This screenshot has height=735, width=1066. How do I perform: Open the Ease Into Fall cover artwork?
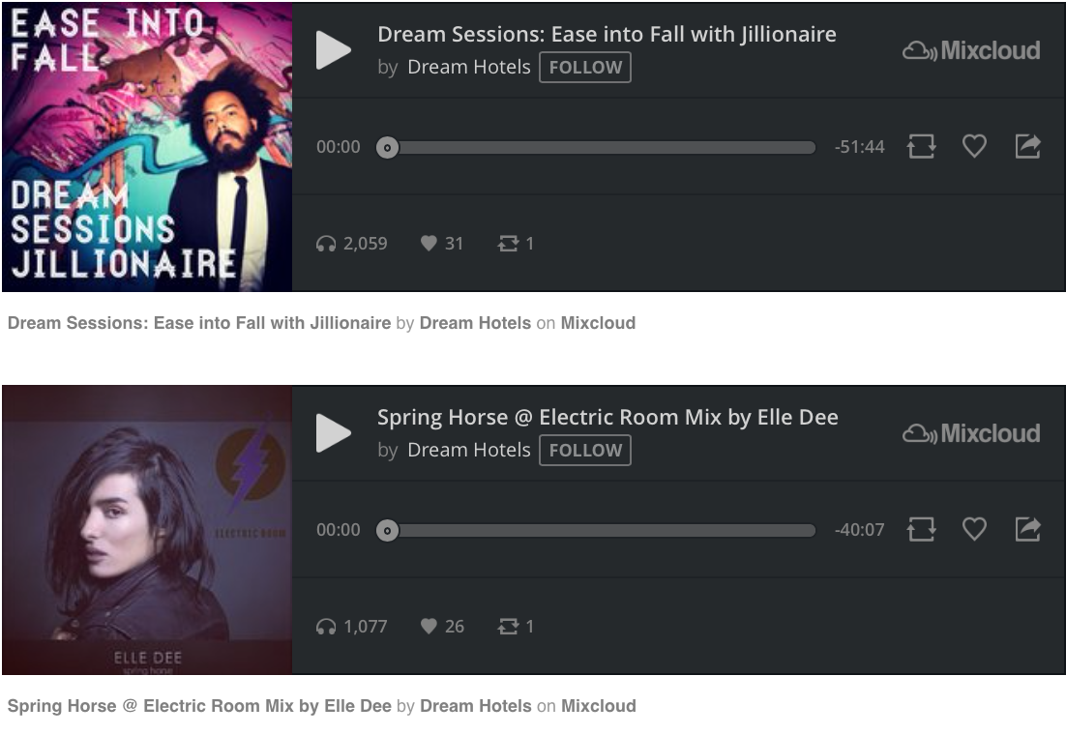(x=147, y=147)
